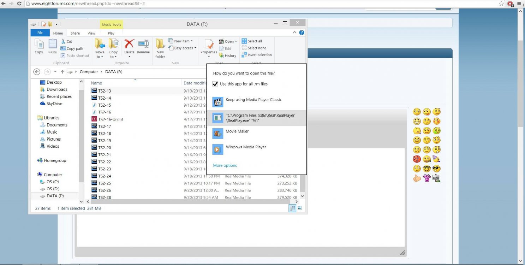The height and width of the screenshot is (265, 525).
Task: Select DATA (F:) drive in tree
Action: (x=55, y=196)
